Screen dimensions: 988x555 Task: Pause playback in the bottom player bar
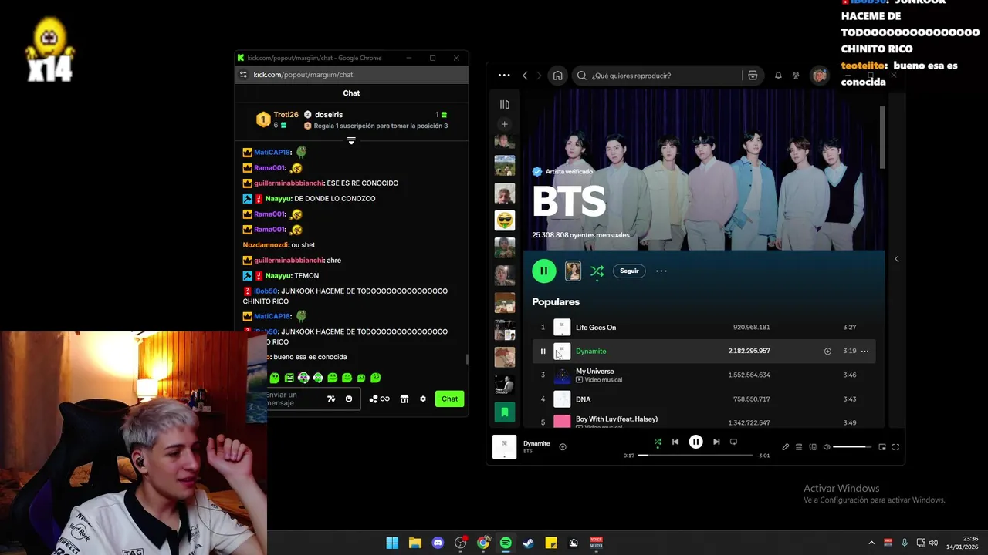tap(695, 442)
